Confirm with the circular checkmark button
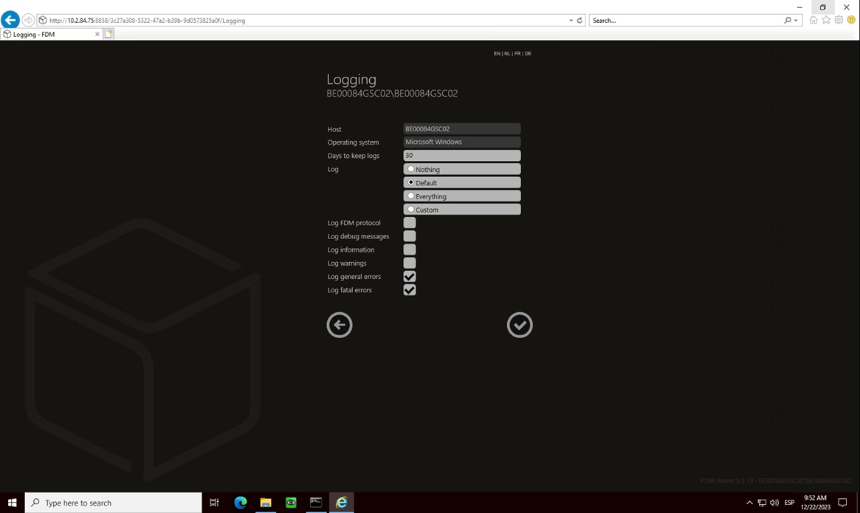This screenshot has width=860, height=513. tap(520, 325)
